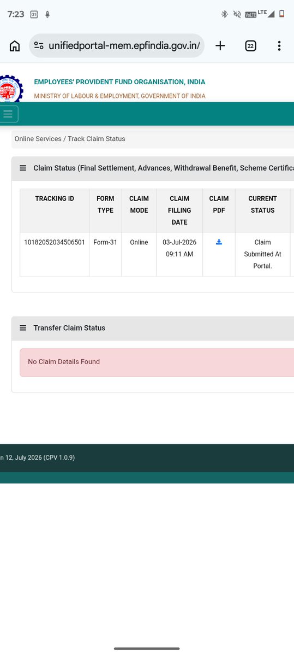Viewport: 294px width, 656px height.
Task: Tap the Transfer Claim Status heading
Action: point(69,328)
